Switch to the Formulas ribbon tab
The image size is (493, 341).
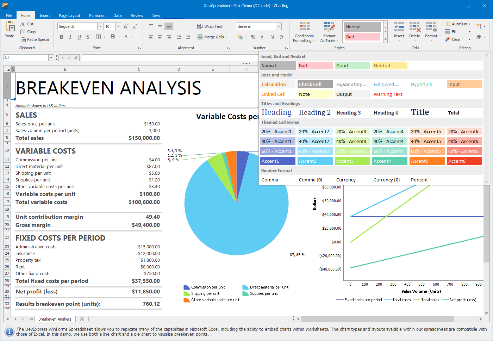click(x=96, y=15)
